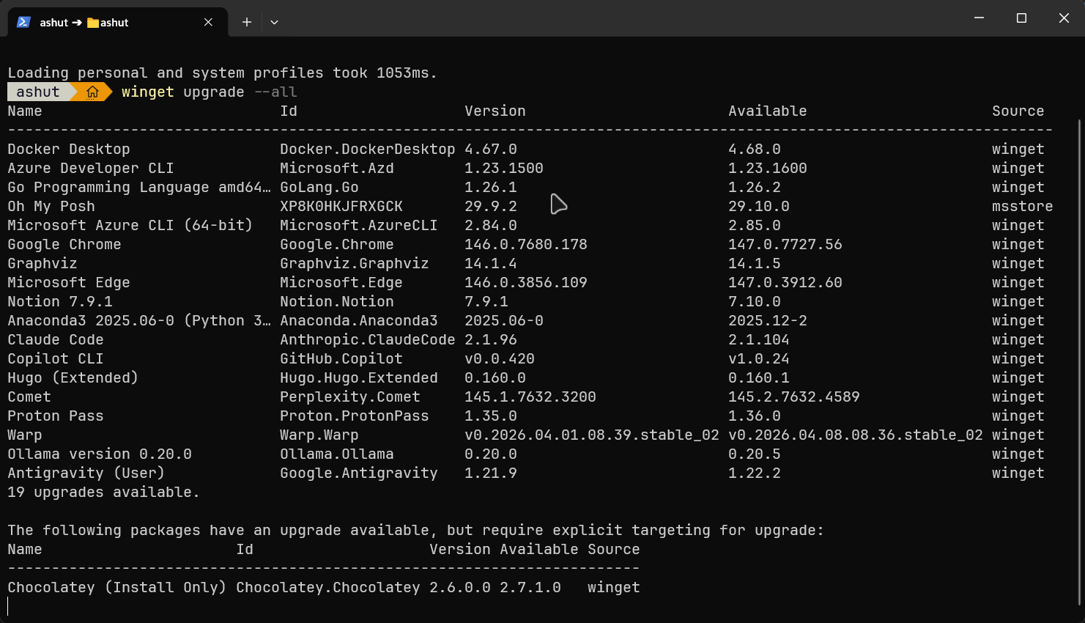Close the ashut terminal tab

207,22
